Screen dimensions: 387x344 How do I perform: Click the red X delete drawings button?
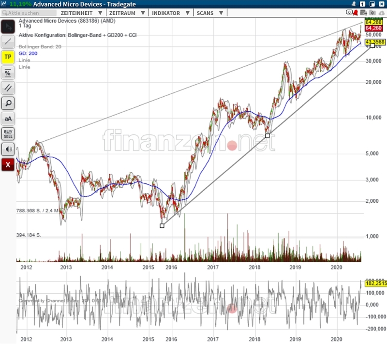pyautogui.click(x=8, y=165)
